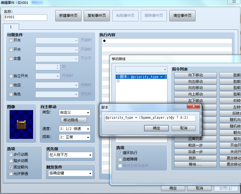Confirm event editor with bottom 确定
The image size is (241, 194).
pyautogui.click(x=173, y=188)
